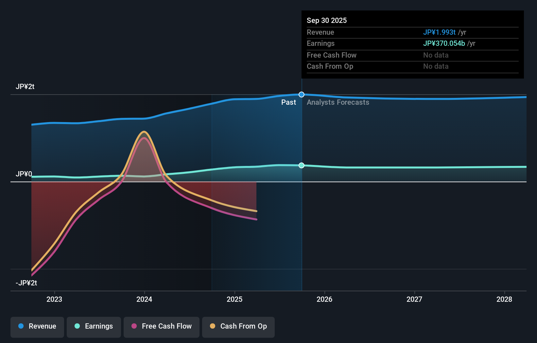The image size is (537, 343).
Task: Click the teal Earnings legend dot
Action: 77,326
